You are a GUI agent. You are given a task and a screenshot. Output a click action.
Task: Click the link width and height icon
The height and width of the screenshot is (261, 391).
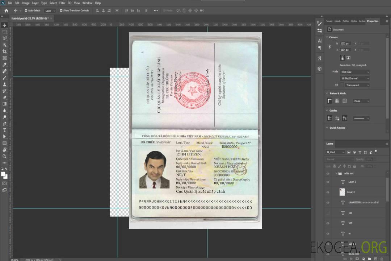point(329,47)
